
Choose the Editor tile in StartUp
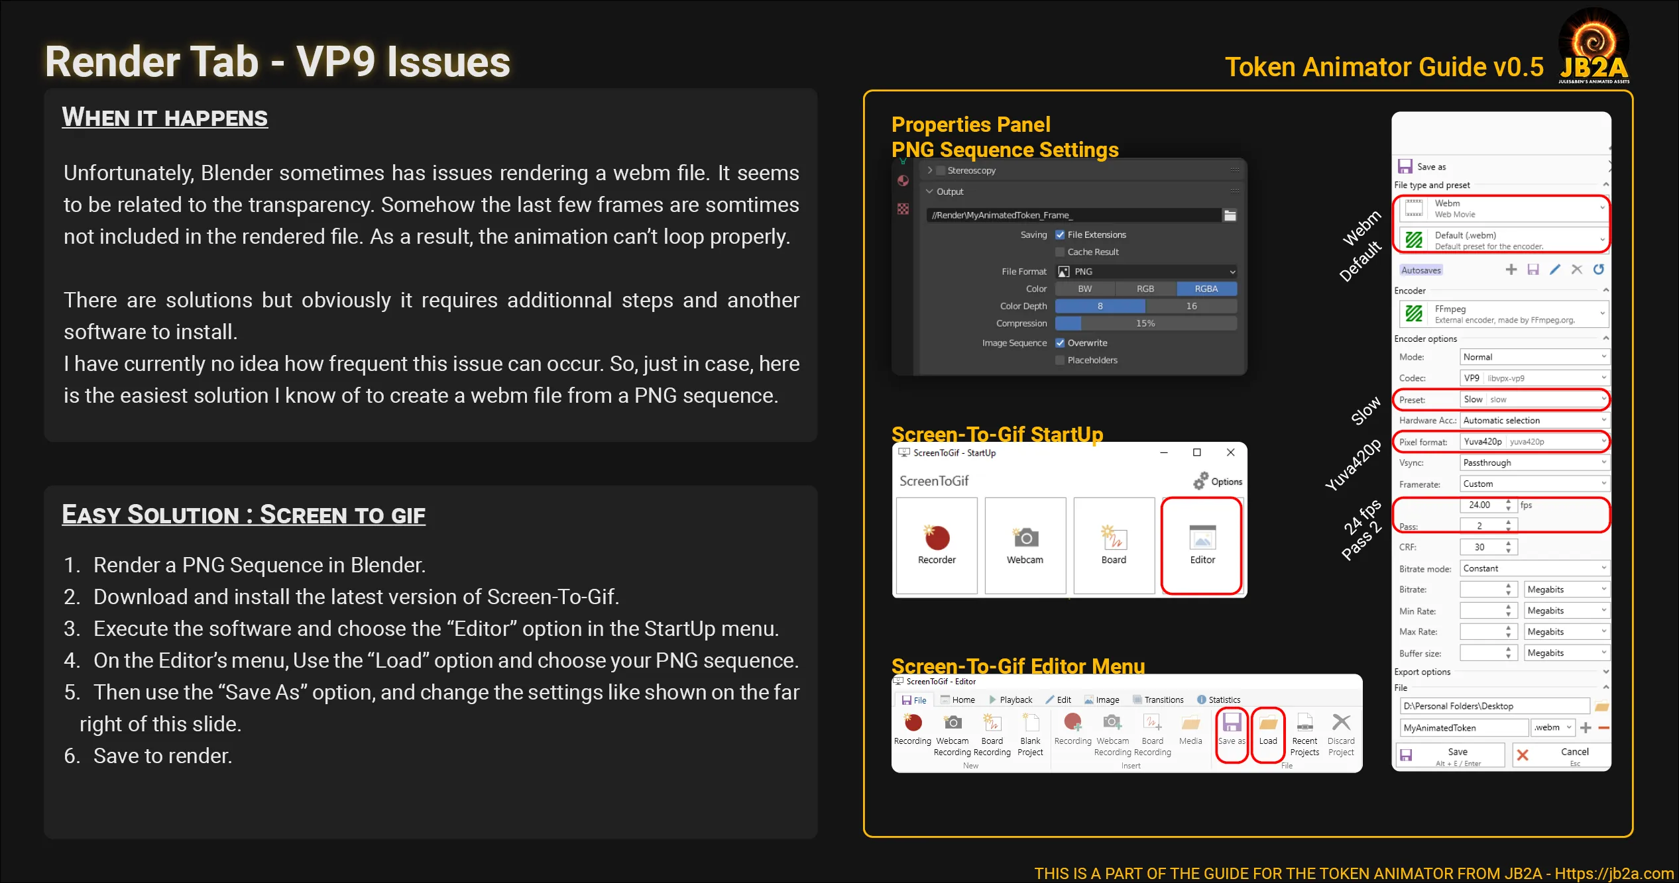(1202, 545)
